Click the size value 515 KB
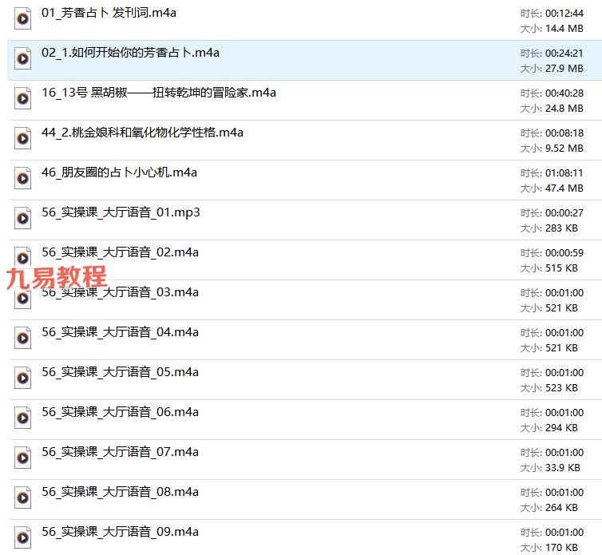 [562, 268]
